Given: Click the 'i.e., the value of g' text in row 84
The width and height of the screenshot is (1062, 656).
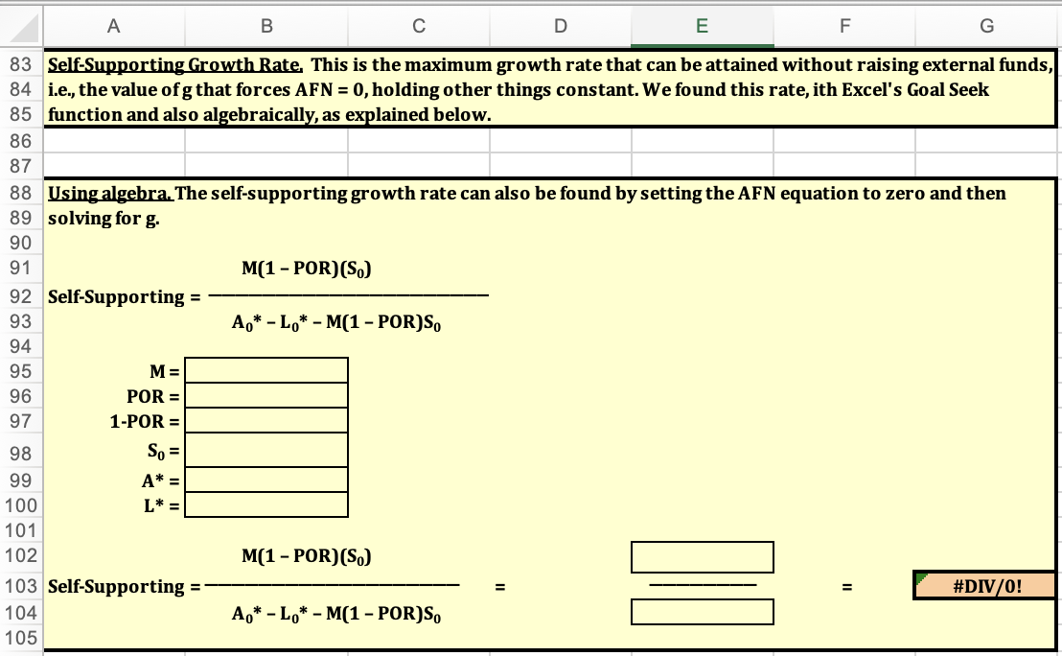Looking at the screenshot, I should [x=119, y=90].
